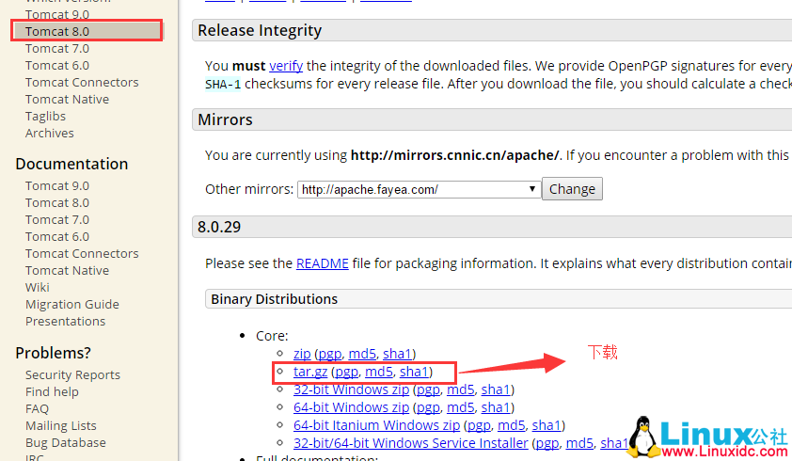Select the mirrors.cnnic.cn mirror URL text

coord(454,155)
